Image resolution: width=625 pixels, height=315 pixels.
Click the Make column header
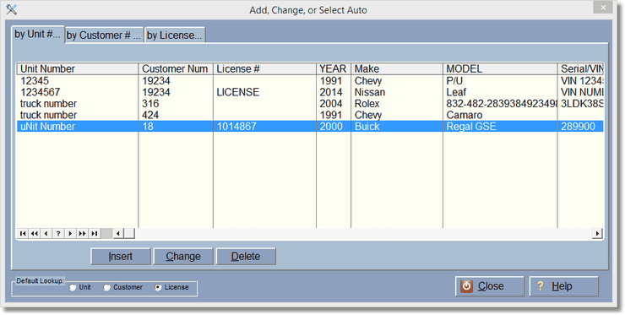[x=397, y=69]
